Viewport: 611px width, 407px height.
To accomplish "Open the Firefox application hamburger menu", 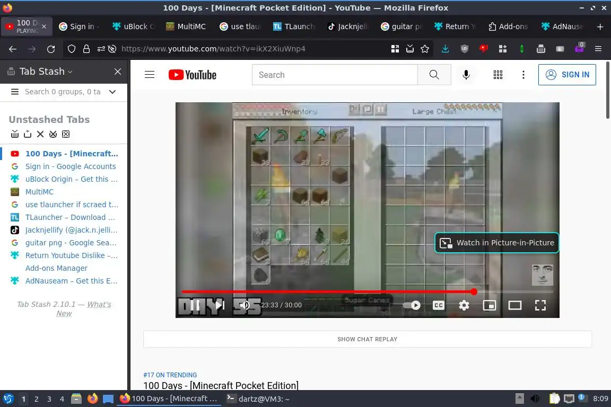I will click(x=598, y=49).
